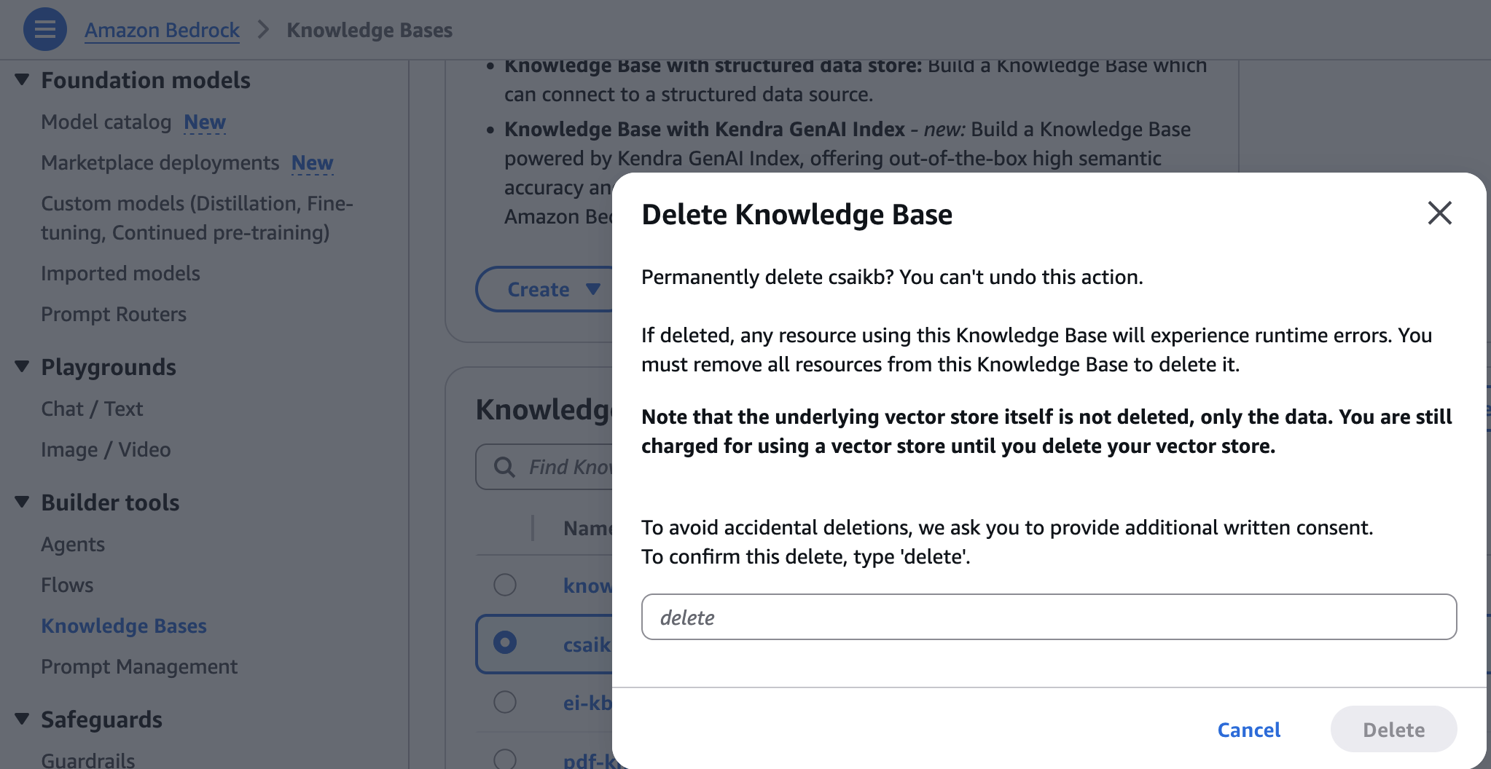1491x769 pixels.
Task: Focus the 'delete' confirmation text field
Action: pos(1049,617)
